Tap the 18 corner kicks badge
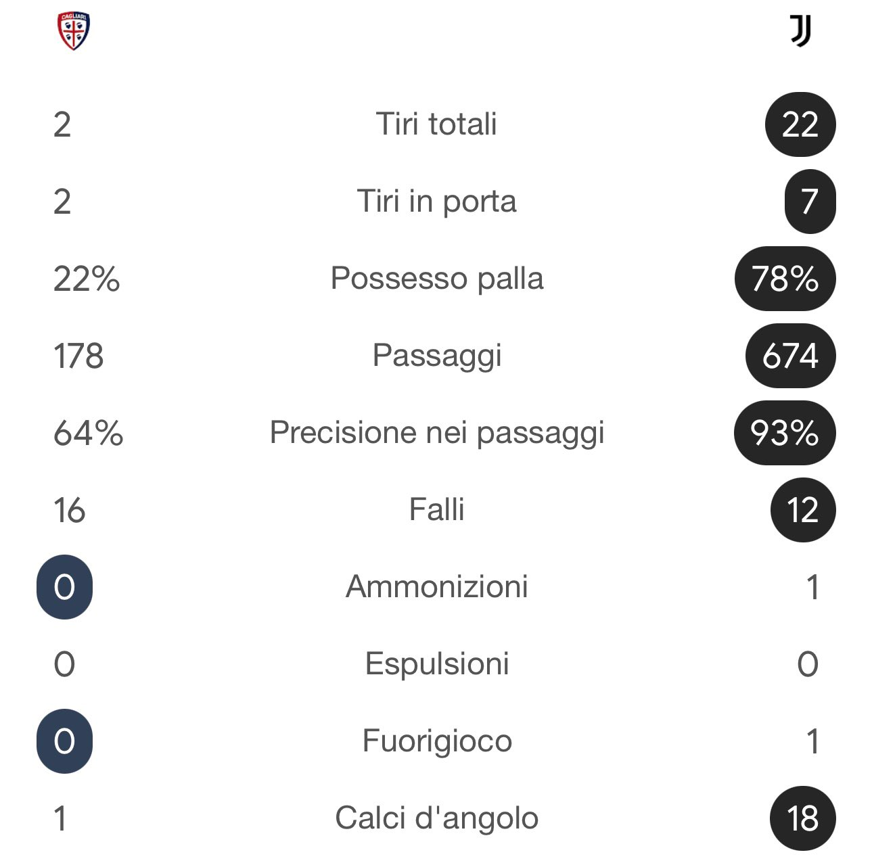Screen dimensions: 872x863 (x=803, y=818)
